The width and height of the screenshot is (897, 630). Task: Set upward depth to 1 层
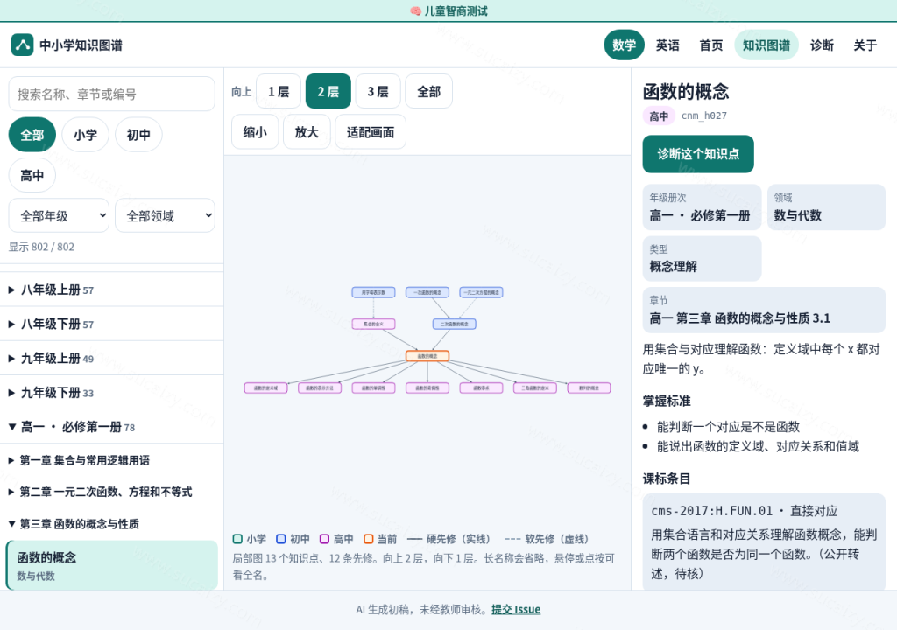coord(279,91)
